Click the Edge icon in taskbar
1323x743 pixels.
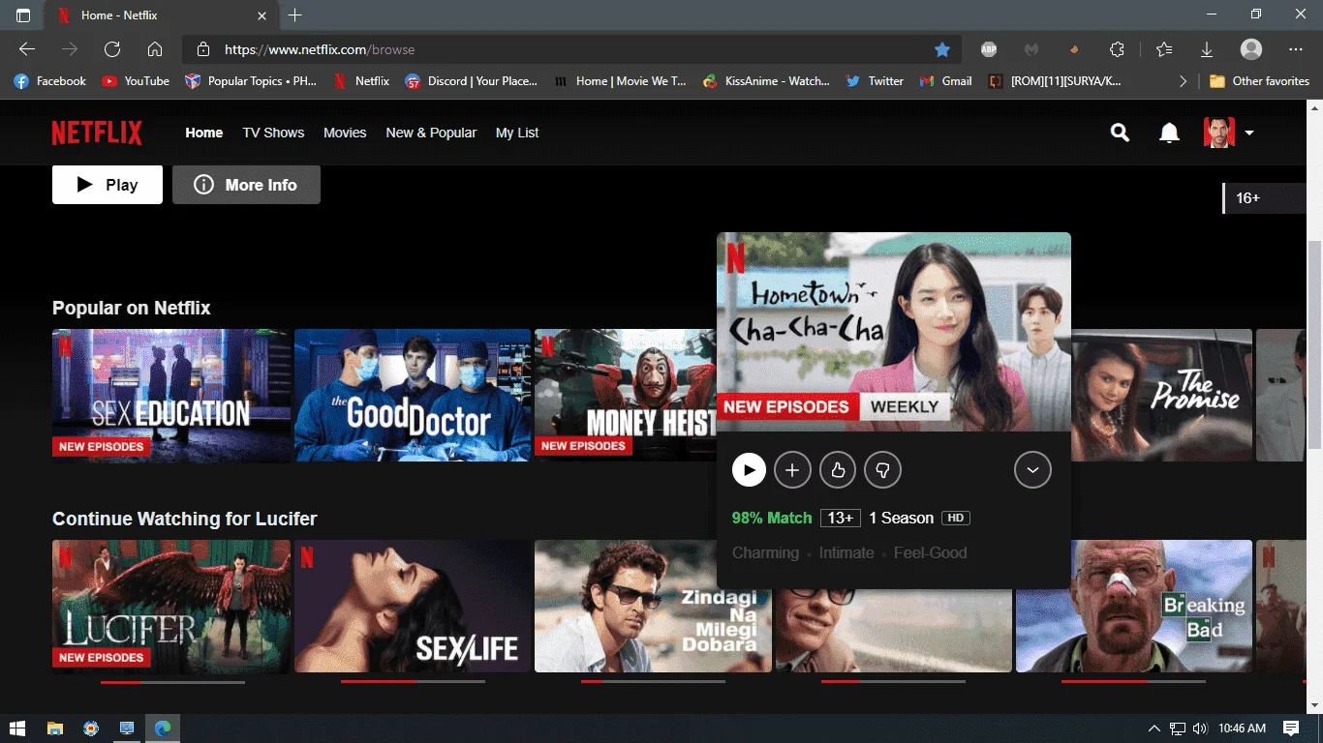(162, 728)
